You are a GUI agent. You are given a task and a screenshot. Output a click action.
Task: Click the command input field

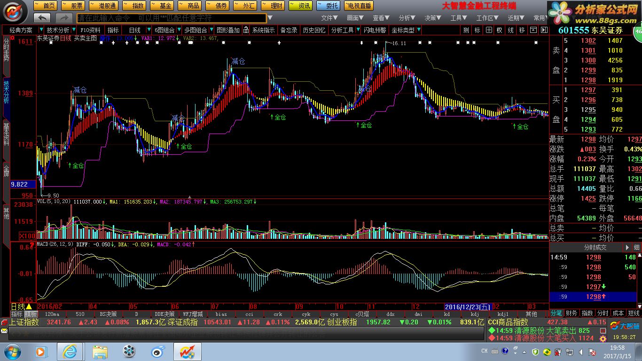[x=172, y=18]
